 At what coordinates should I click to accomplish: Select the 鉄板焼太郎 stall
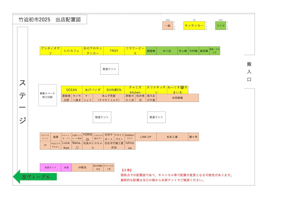pyautogui.click(x=66, y=98)
